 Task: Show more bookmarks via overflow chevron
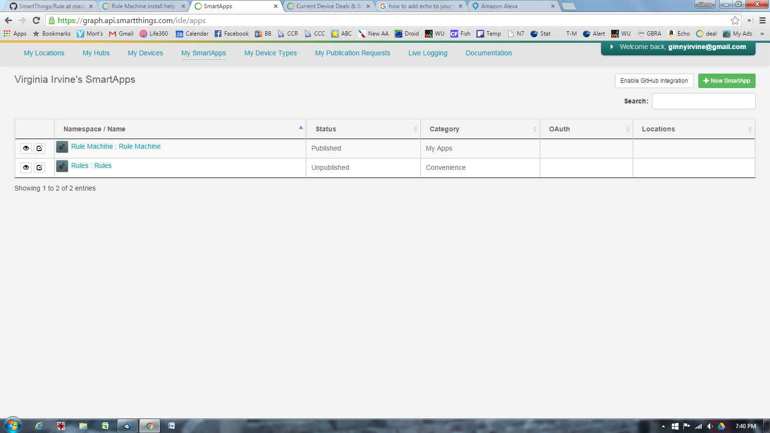tap(762, 34)
